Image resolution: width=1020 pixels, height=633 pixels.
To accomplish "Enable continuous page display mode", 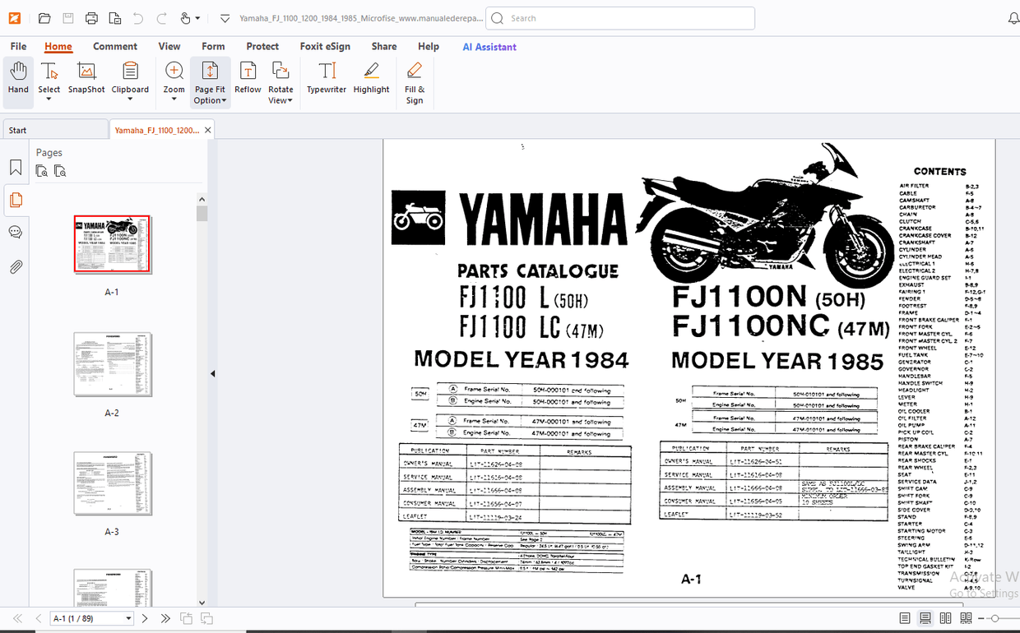I will point(925,618).
